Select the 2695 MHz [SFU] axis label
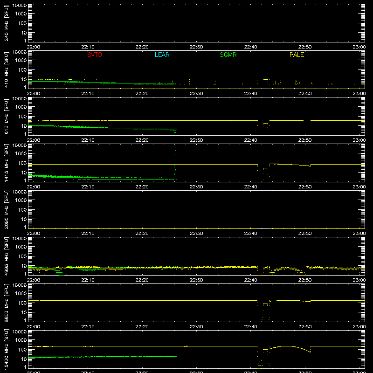This screenshot has width=373, height=373. tap(6, 209)
